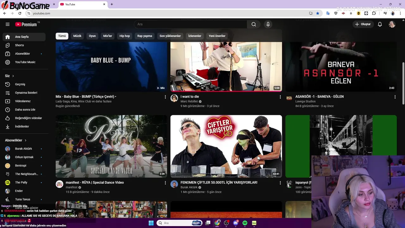The width and height of the screenshot is (405, 228).
Task: Open more options for ASANSÖR -1 video
Action: (x=395, y=97)
